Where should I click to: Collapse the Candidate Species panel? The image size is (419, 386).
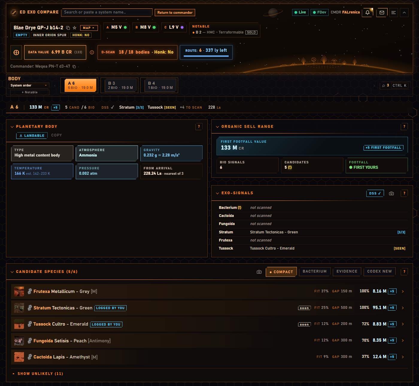[x=12, y=272]
